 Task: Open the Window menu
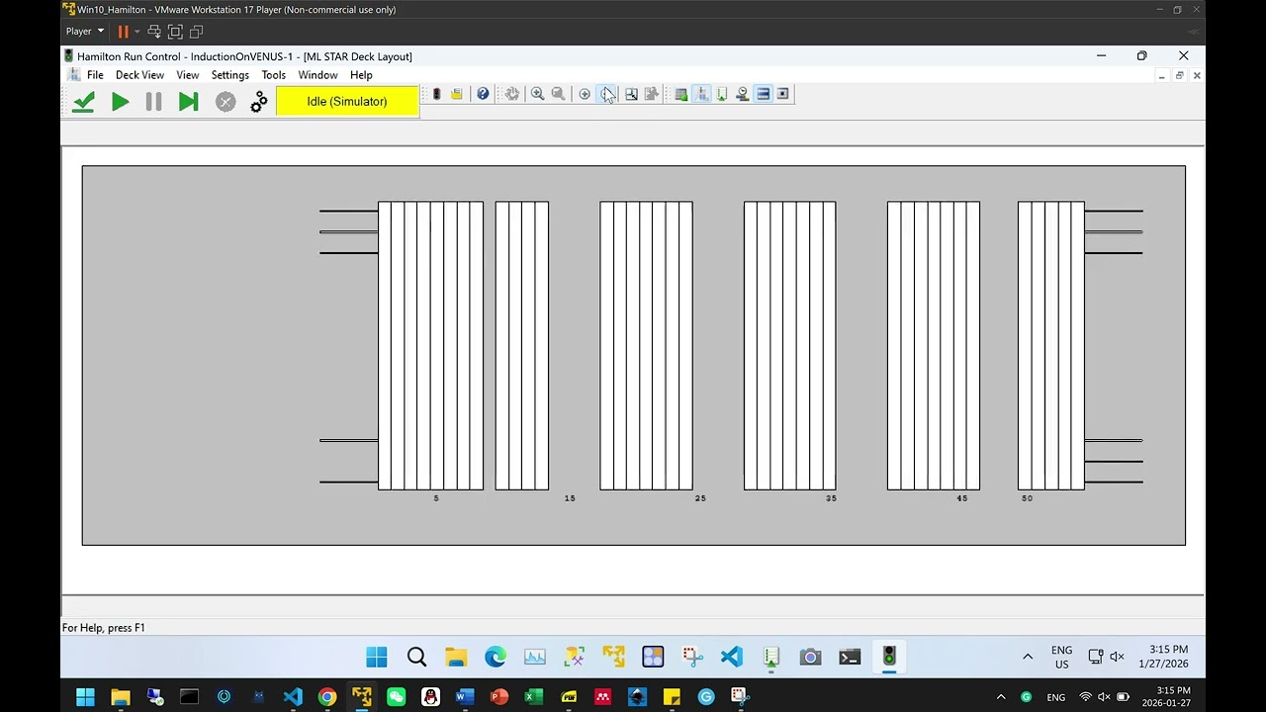click(x=317, y=75)
